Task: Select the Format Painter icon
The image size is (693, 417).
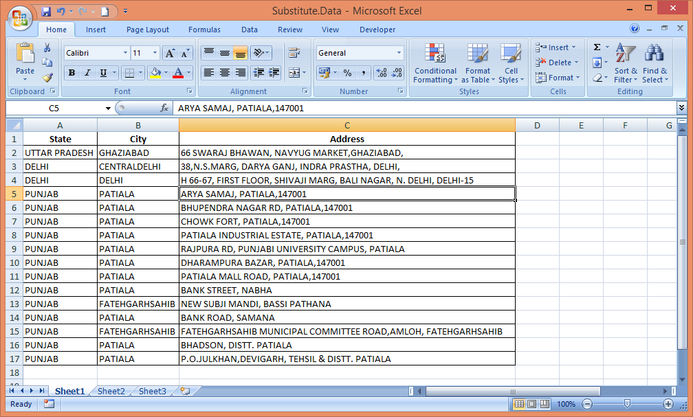Action: point(48,78)
